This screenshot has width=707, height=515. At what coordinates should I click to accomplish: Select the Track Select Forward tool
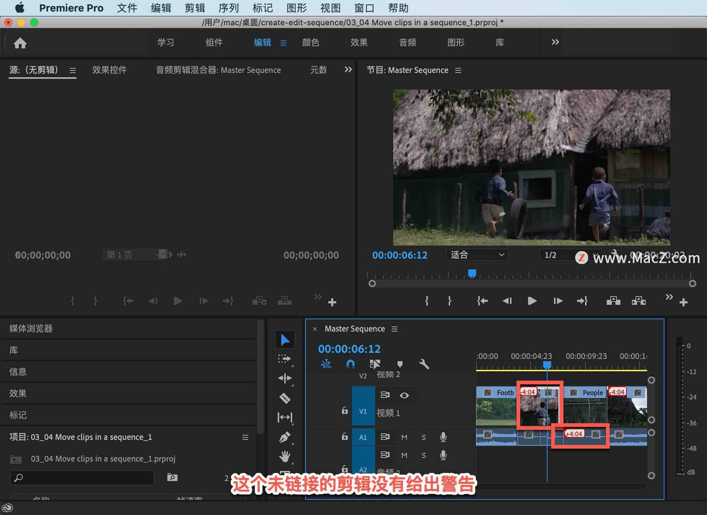(x=284, y=359)
